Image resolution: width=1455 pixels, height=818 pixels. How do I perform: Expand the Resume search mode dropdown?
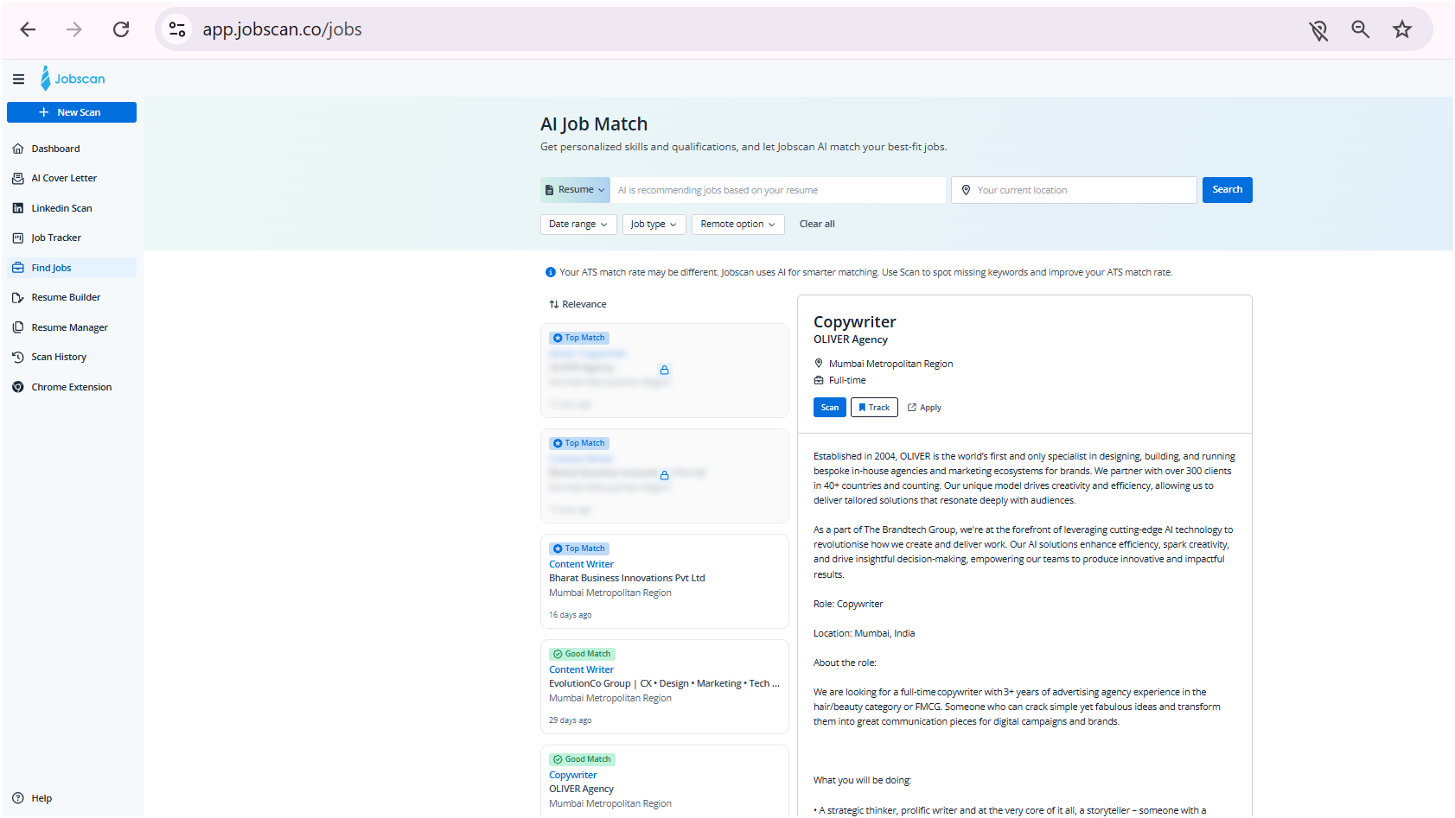point(575,190)
